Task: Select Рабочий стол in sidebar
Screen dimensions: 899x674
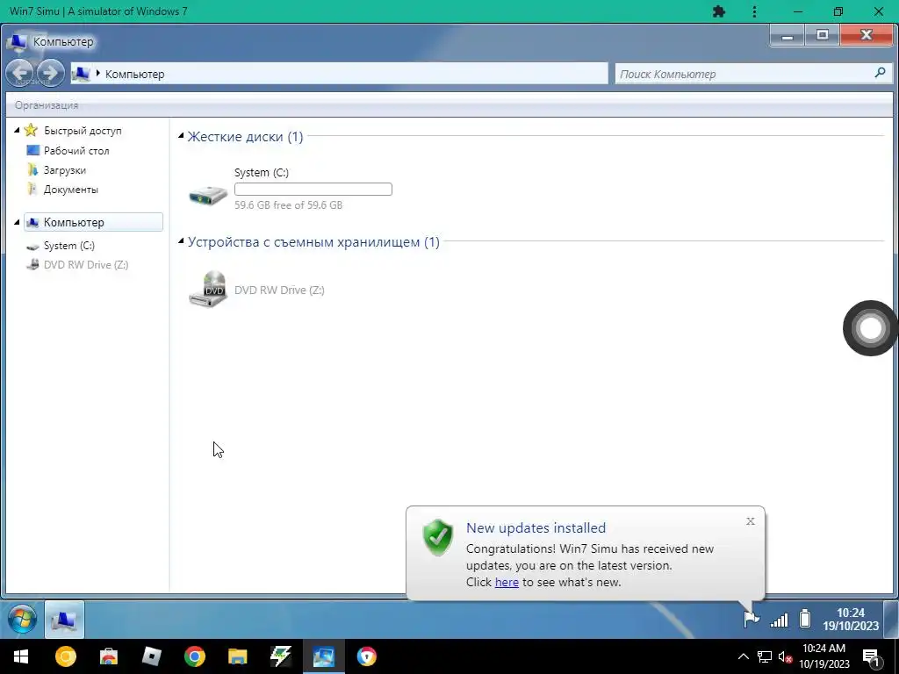Action: pos(76,151)
